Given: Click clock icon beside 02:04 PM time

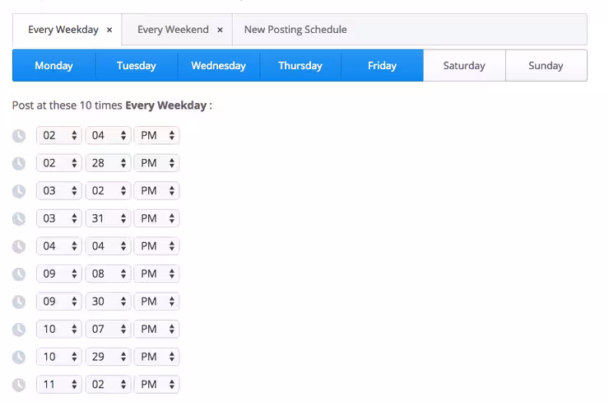Looking at the screenshot, I should pyautogui.click(x=19, y=136).
